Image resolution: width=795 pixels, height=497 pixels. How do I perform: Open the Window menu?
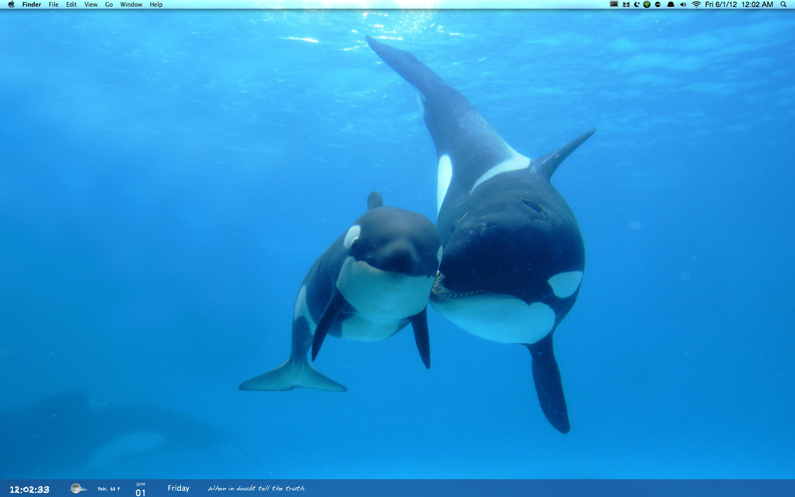[x=131, y=5]
